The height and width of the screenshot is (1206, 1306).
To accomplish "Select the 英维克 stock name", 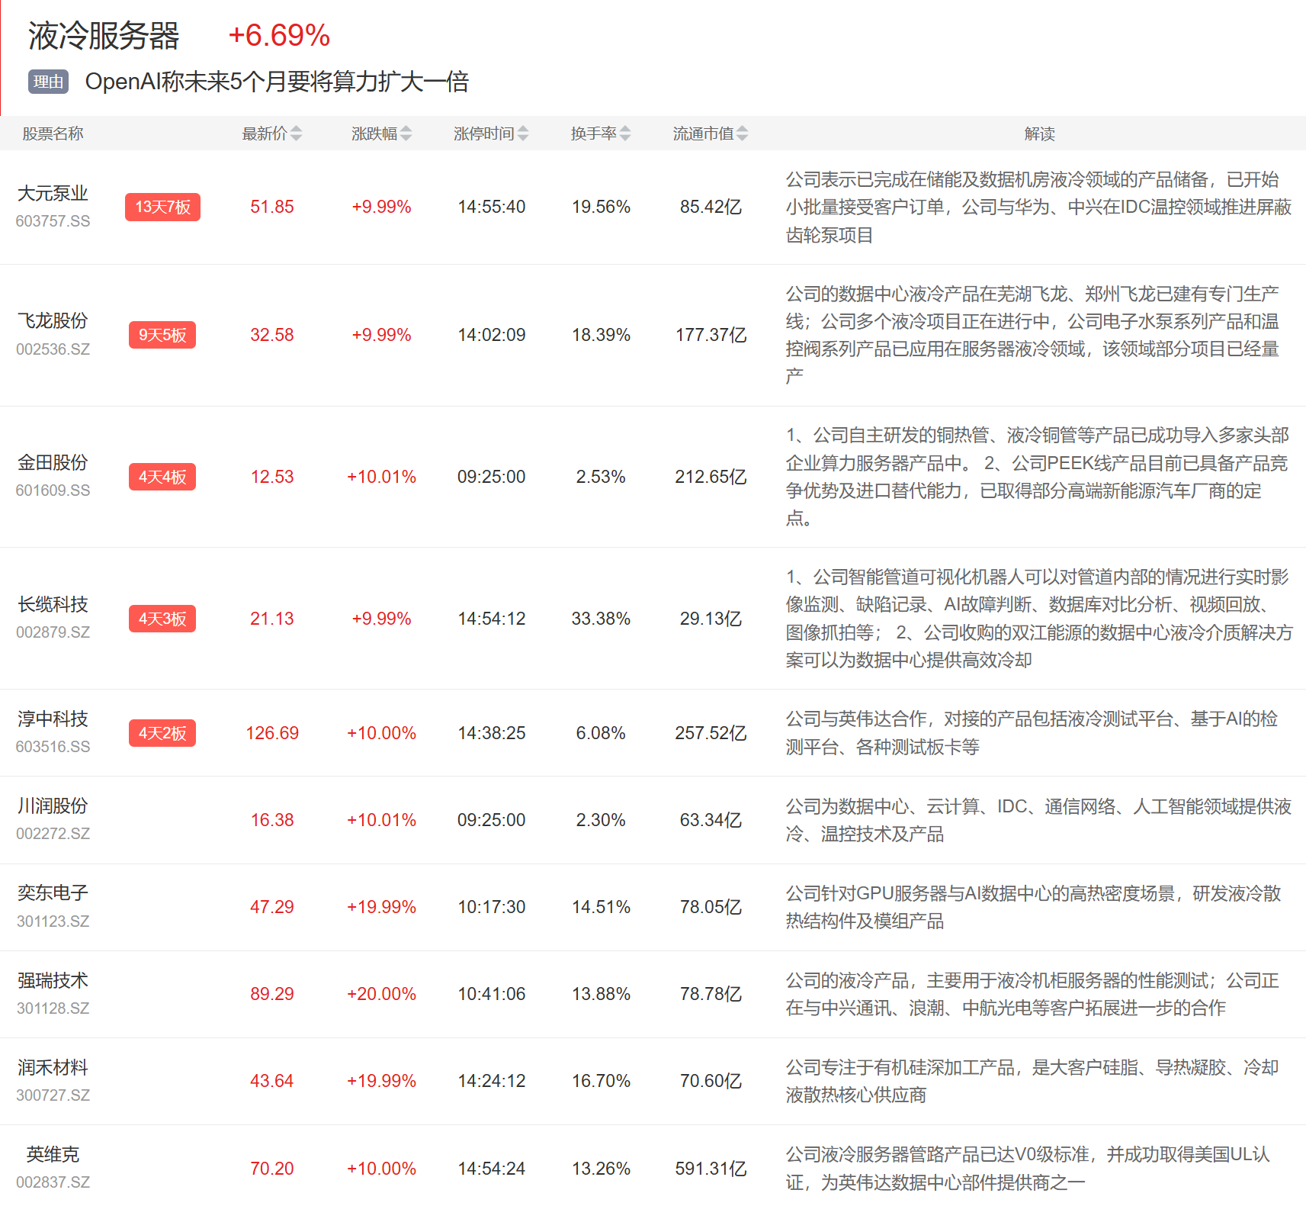I will click(x=53, y=1155).
